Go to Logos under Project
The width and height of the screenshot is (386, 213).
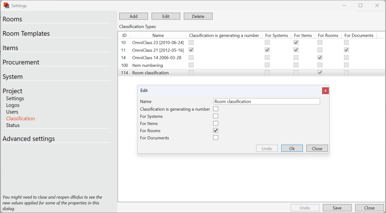click(13, 105)
